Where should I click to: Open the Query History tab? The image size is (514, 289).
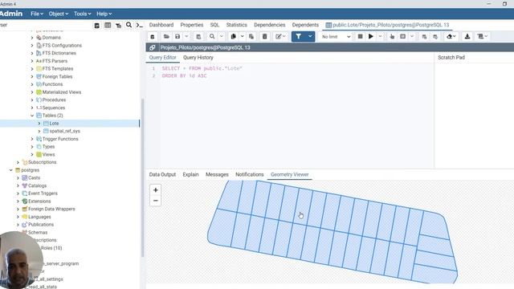coord(198,57)
